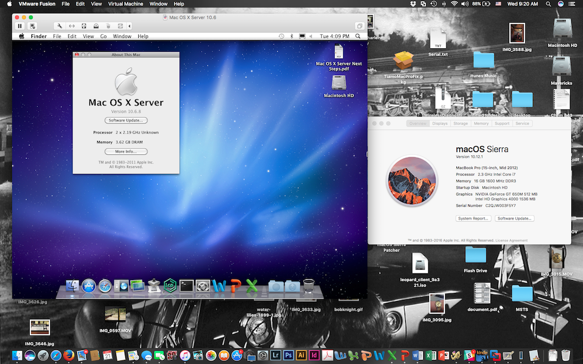Screen dimensions: 583x364
Task: Open Terminal in the guest Dock
Action: click(187, 285)
